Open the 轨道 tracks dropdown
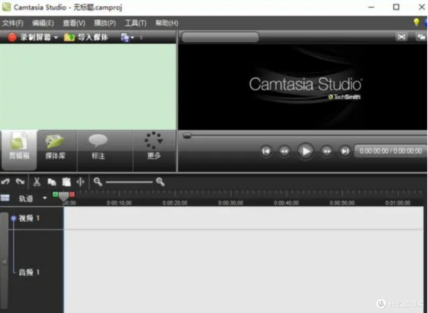Image resolution: width=428 pixels, height=313 pixels. (45, 198)
